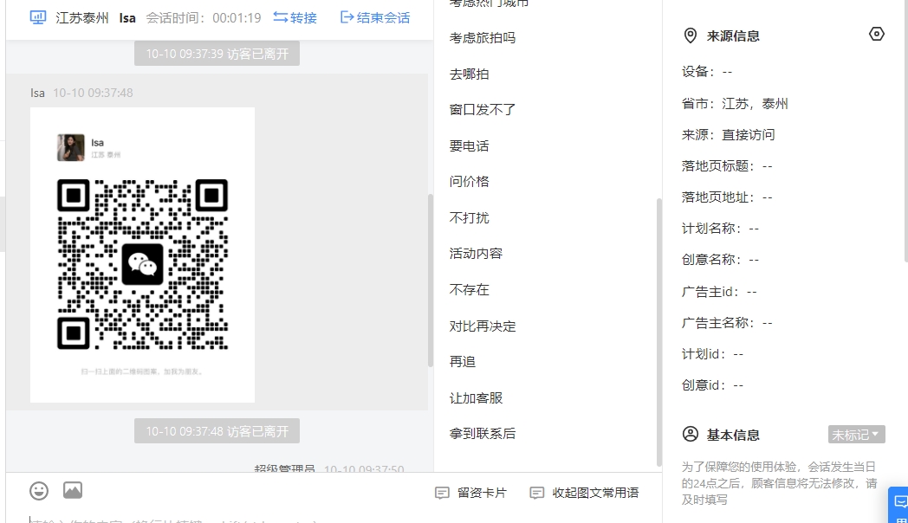Click the user icon beside 基本信息

click(x=691, y=434)
